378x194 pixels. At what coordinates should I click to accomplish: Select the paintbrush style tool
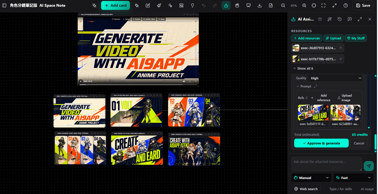pyautogui.click(x=159, y=6)
